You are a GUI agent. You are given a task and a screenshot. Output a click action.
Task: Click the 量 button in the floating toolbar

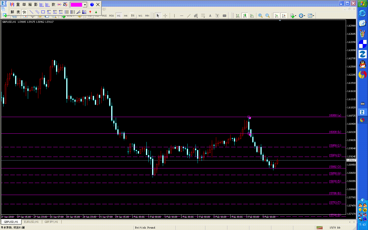coord(18,5)
